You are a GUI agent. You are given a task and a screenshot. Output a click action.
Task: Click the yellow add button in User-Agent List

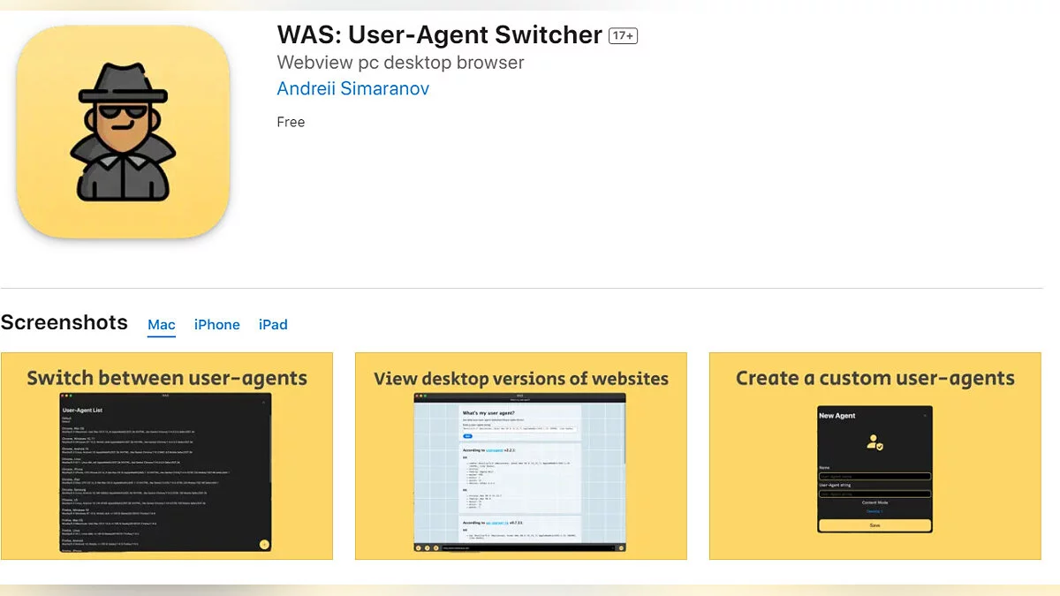[263, 544]
